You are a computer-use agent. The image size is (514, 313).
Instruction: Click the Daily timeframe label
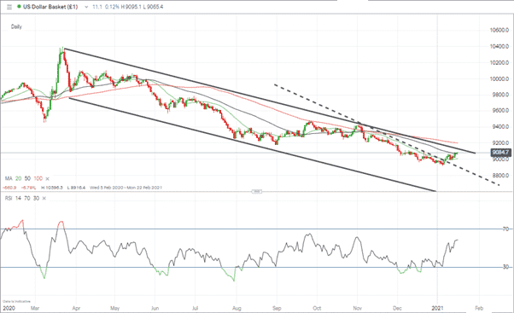pyautogui.click(x=16, y=26)
